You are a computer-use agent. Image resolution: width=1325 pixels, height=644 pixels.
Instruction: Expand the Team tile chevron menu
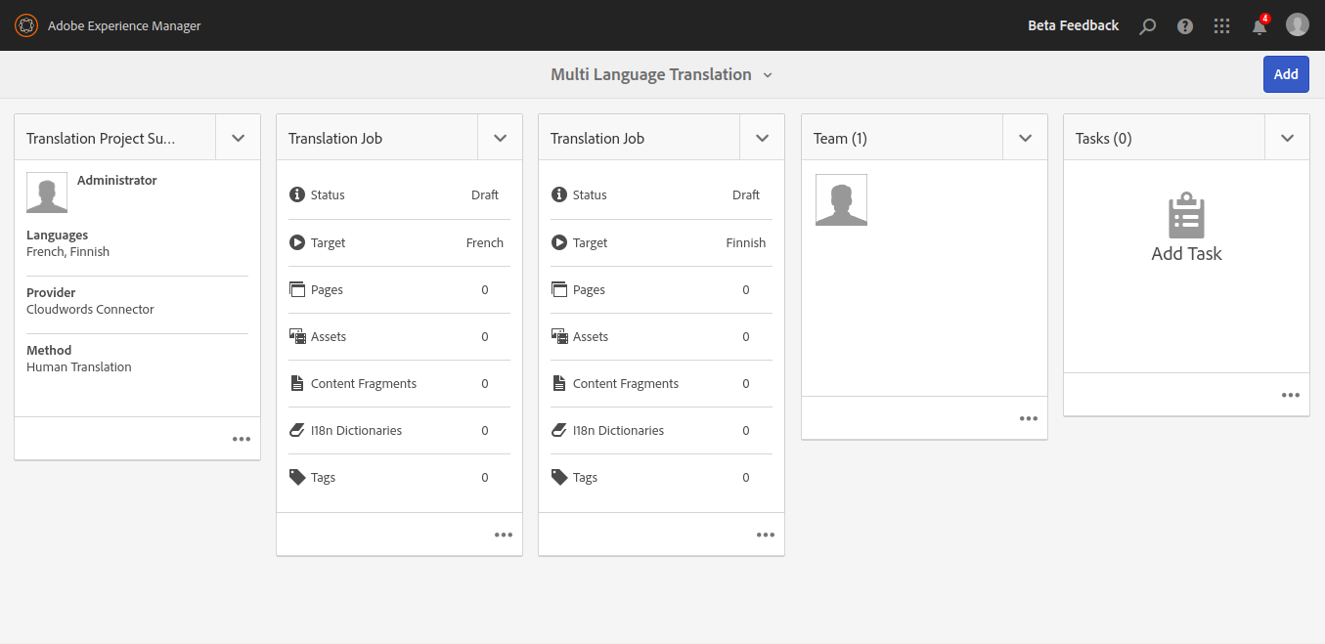coord(1026,138)
